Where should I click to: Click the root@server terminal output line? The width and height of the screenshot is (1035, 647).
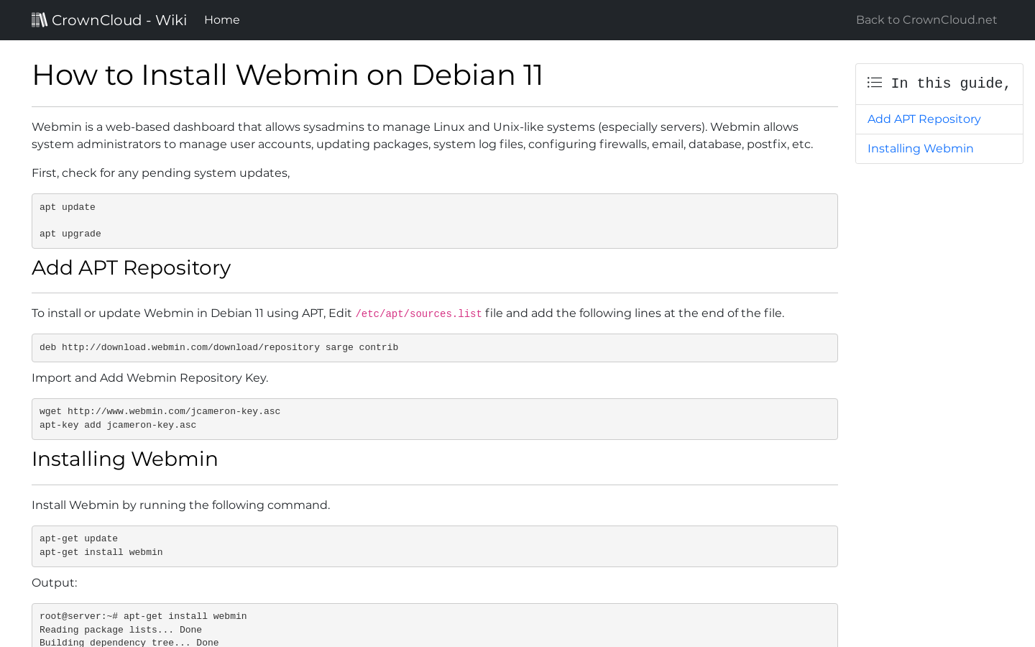click(143, 617)
